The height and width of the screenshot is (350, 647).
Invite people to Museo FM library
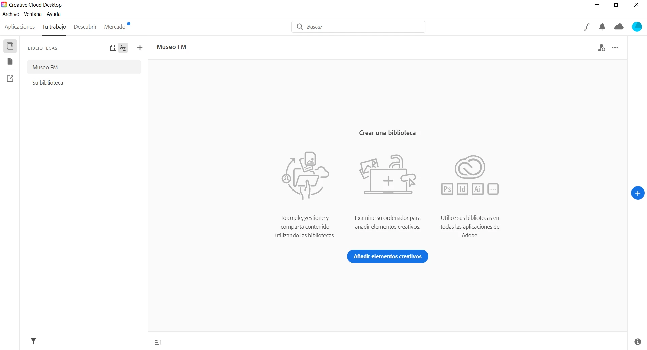602,48
